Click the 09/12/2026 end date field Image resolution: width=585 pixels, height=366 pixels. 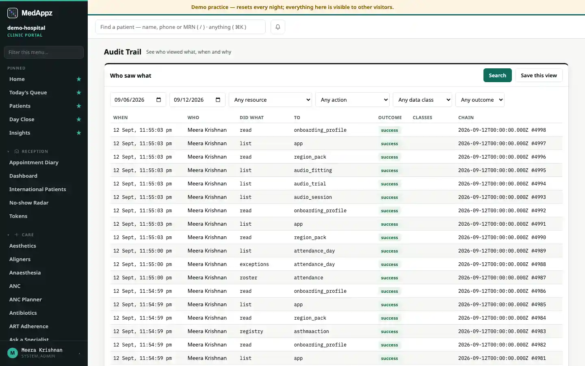(x=197, y=100)
